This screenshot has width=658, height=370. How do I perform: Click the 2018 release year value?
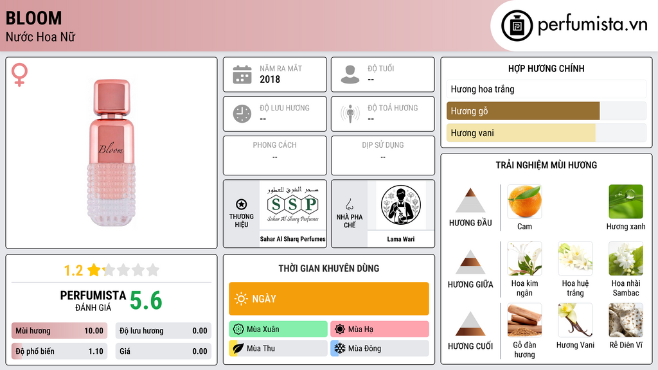click(x=270, y=79)
